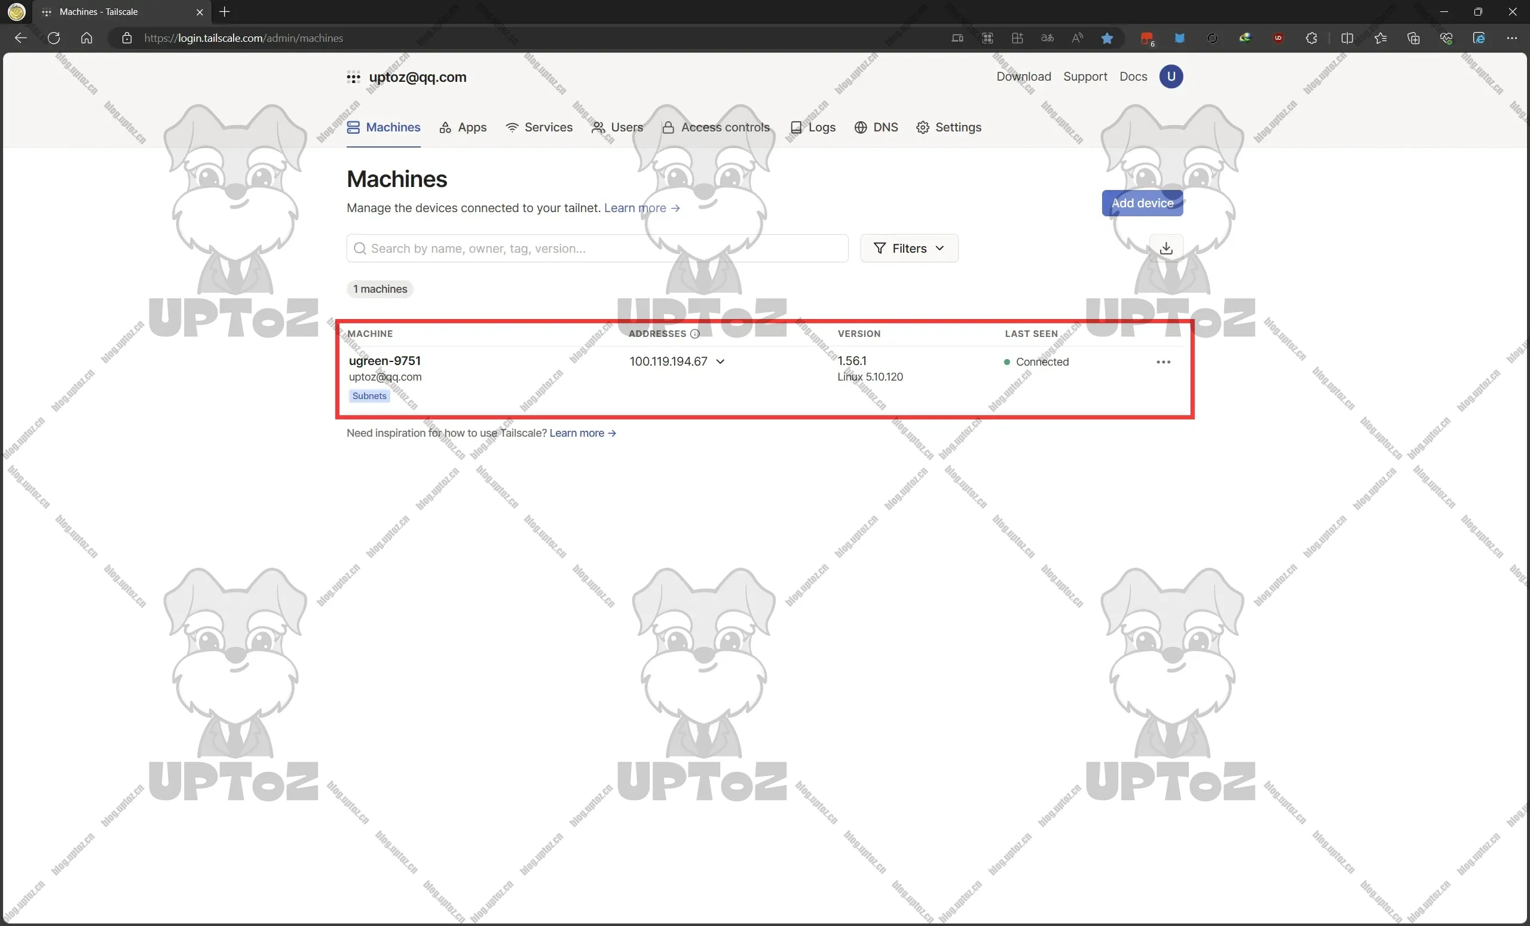Open the favorites list
Screen dimensions: 1530x926
1381,38
